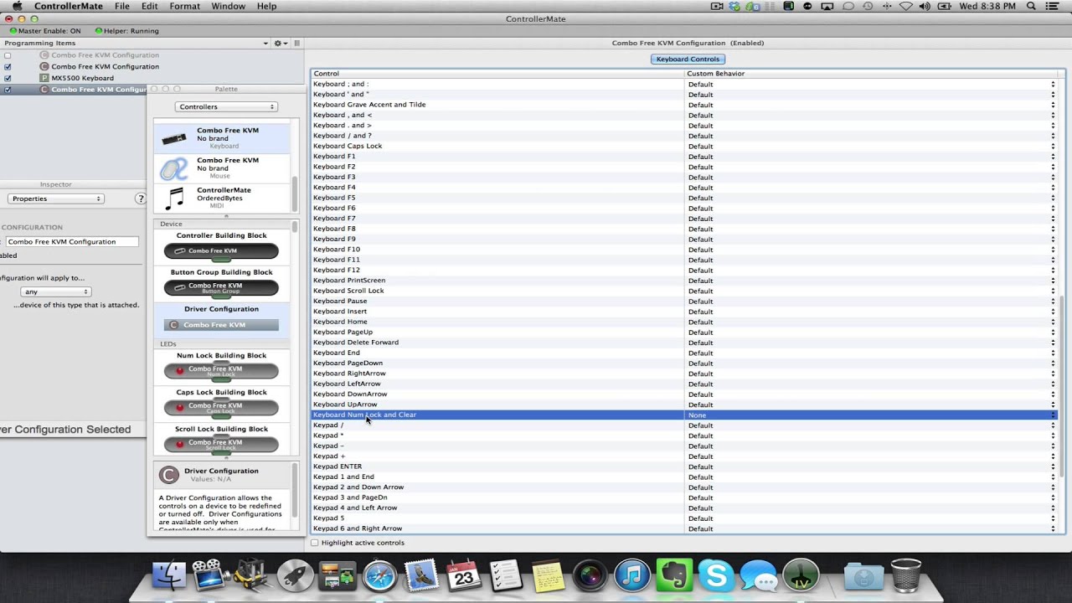Screen dimensions: 1072x603
Task: Enable the Highlight active controls checkbox
Action: coord(315,543)
